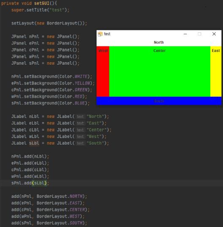Click the cPnl variable in JPanel declaration

pos(34,50)
